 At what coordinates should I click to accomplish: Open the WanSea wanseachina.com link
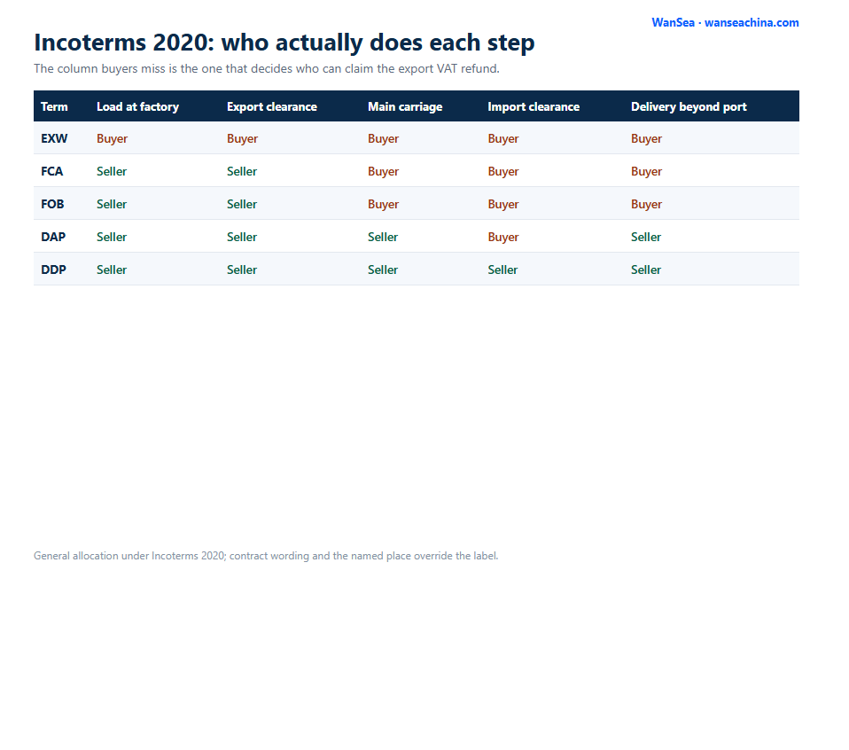point(725,23)
